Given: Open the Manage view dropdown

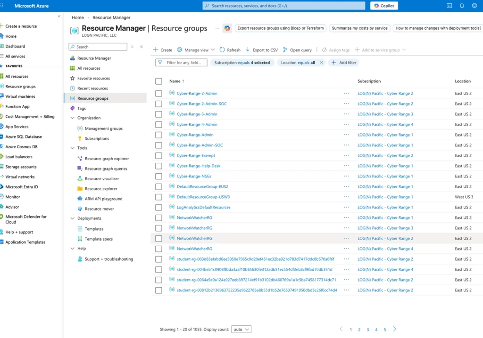Looking at the screenshot, I should [x=196, y=50].
